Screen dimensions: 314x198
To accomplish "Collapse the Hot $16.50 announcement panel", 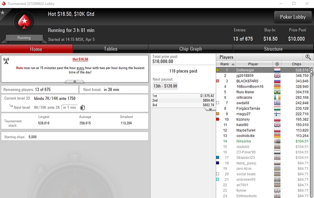I will [x=75, y=82].
